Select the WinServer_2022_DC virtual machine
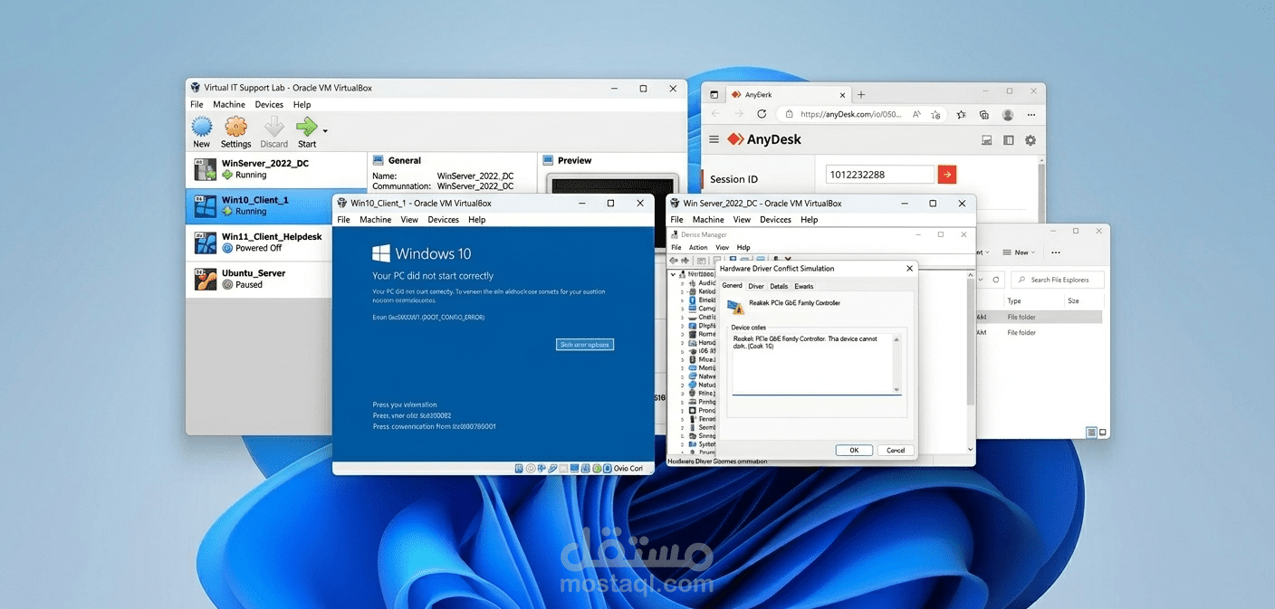 click(276, 169)
